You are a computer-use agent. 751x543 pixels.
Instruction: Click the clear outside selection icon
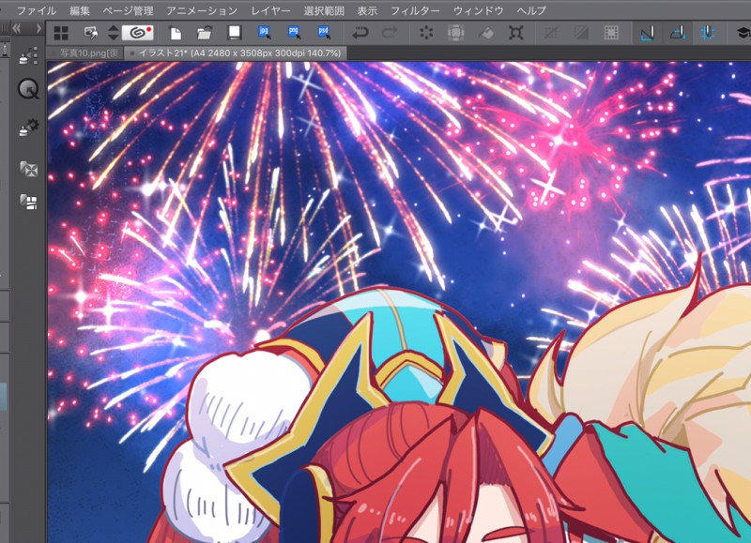pyautogui.click(x=455, y=33)
